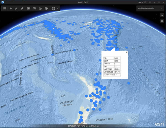Click the Email envelope icon
Screen dimensions: 166x128
(x=34, y=9)
